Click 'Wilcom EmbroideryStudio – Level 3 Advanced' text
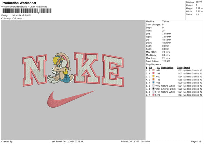The image size is (204, 144). pyautogui.click(x=24, y=7)
